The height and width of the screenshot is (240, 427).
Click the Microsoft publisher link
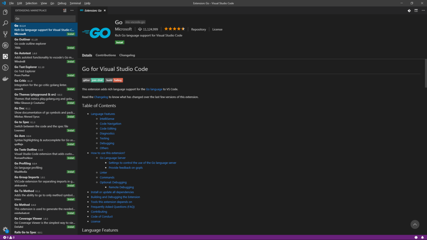pos(123,29)
